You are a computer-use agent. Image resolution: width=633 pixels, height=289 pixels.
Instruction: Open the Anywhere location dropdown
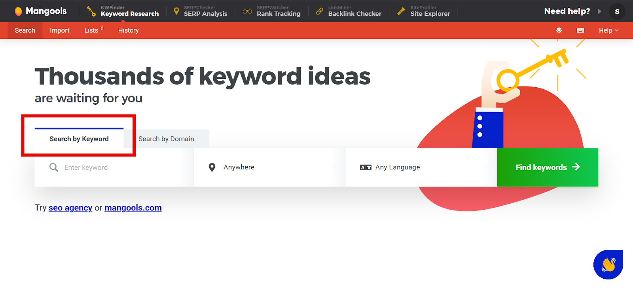pos(269,167)
